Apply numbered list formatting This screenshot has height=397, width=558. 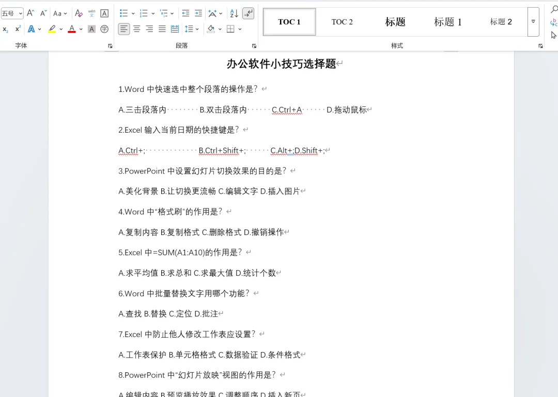coord(144,13)
